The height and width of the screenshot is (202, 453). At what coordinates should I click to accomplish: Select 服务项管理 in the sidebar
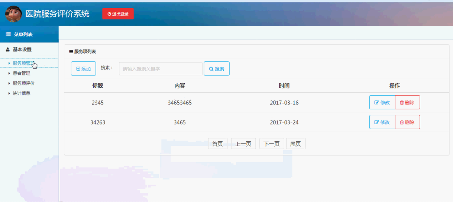(29, 63)
